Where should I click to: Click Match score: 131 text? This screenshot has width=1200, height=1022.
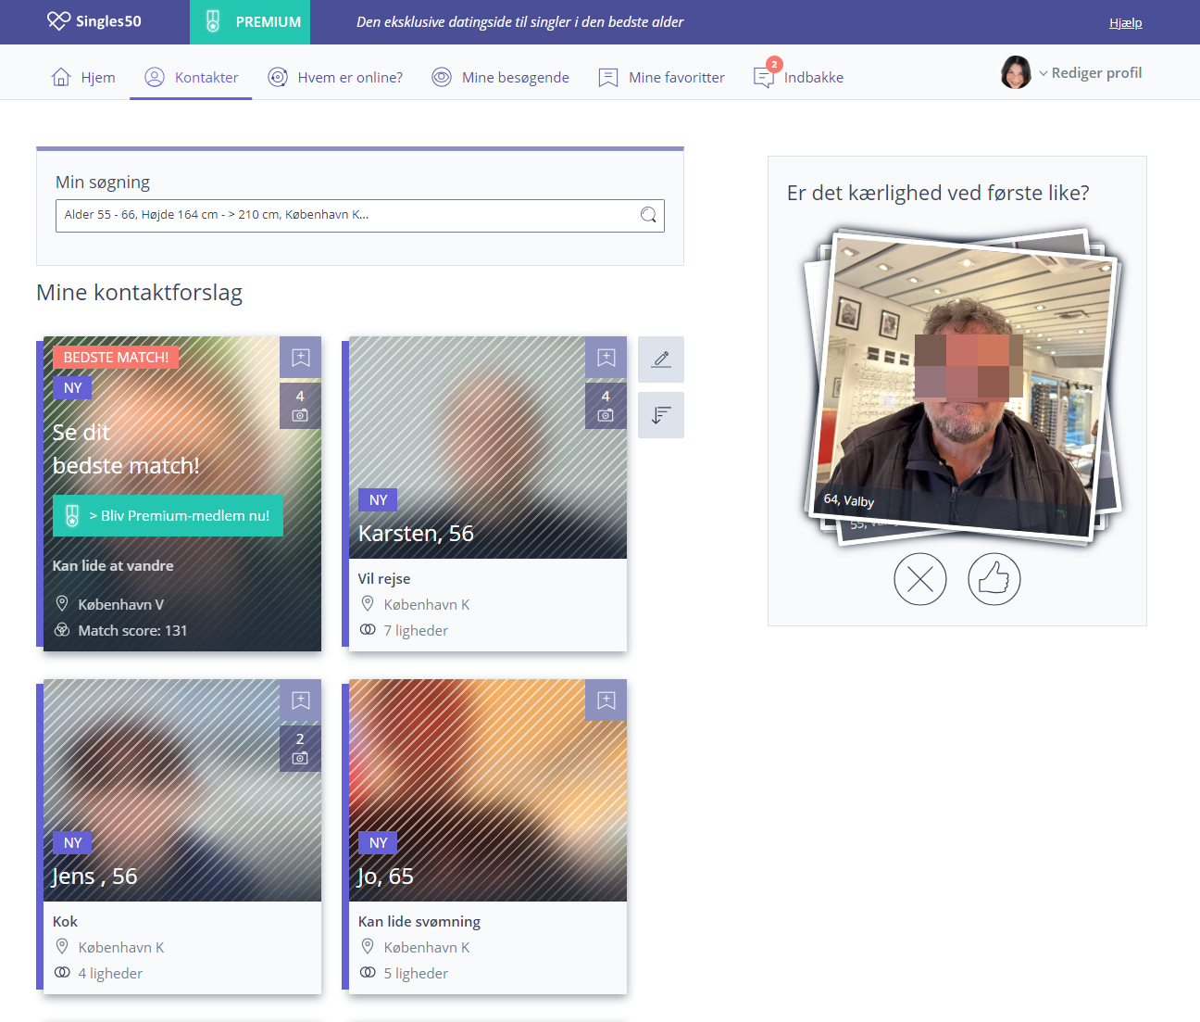132,630
